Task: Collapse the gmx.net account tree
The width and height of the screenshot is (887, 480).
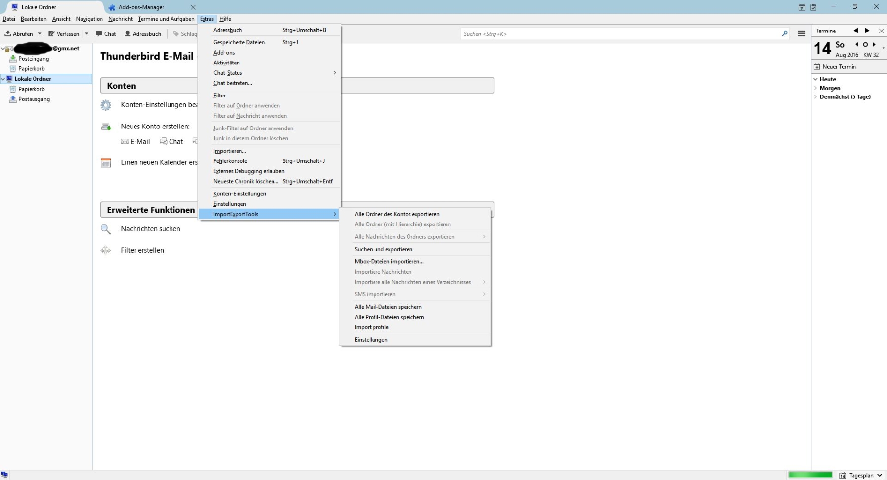Action: tap(3, 49)
